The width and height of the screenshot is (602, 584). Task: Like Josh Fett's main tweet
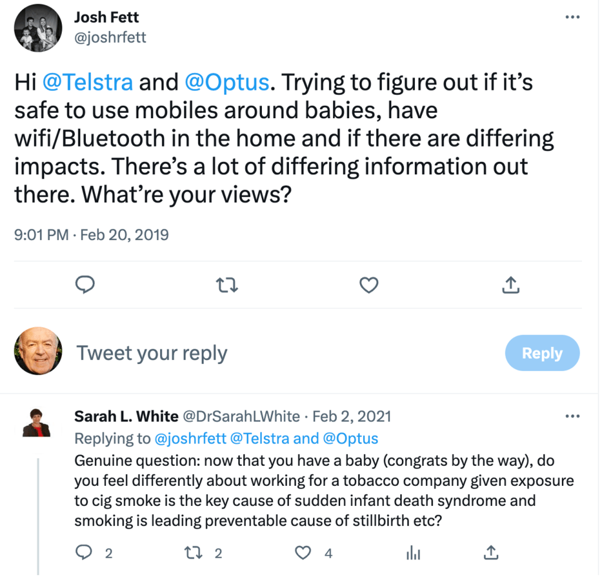click(x=368, y=286)
